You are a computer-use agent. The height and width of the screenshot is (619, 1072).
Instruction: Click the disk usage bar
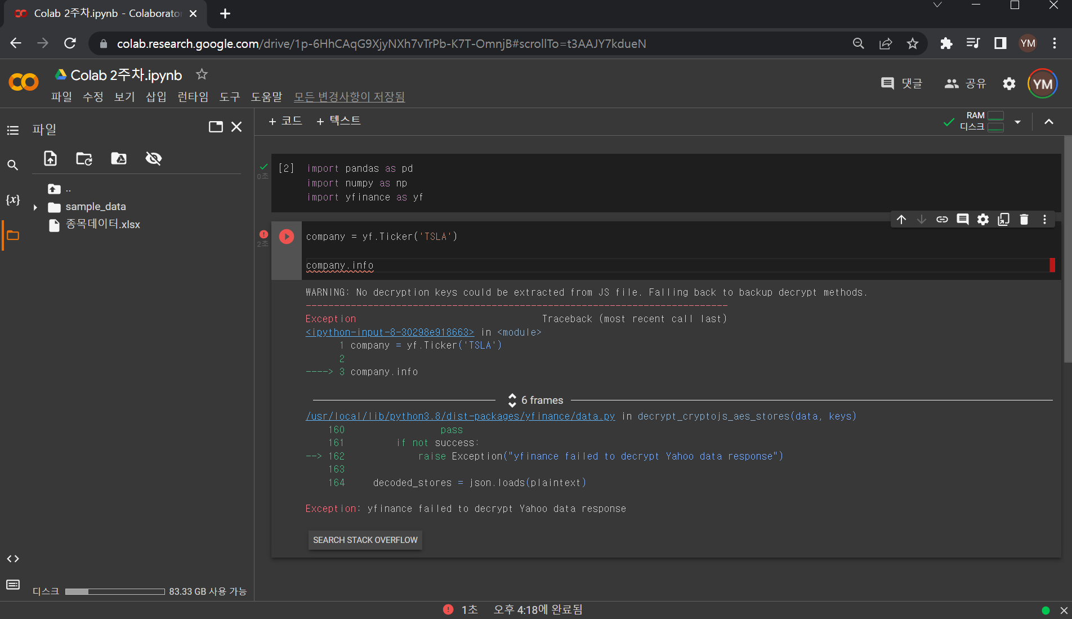tap(115, 591)
